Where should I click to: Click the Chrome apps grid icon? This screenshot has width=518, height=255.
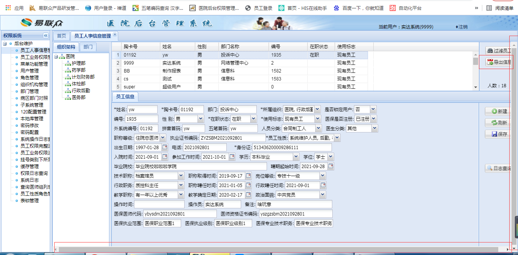coord(8,8)
